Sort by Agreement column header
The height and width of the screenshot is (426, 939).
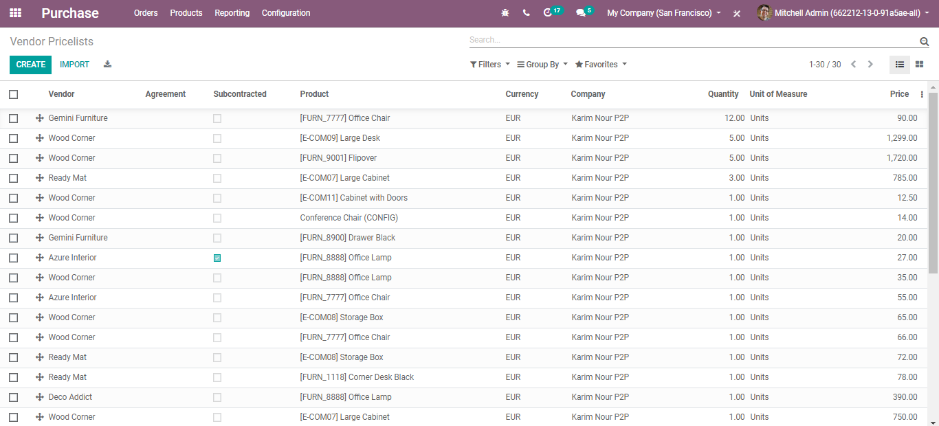tap(166, 94)
